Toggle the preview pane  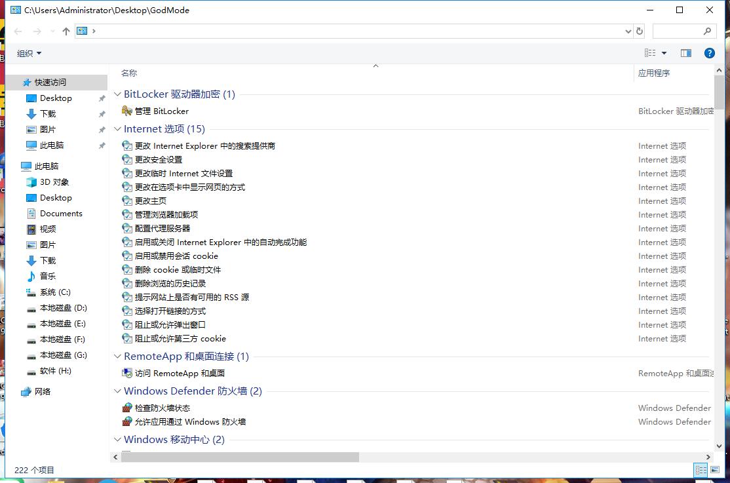tap(685, 53)
